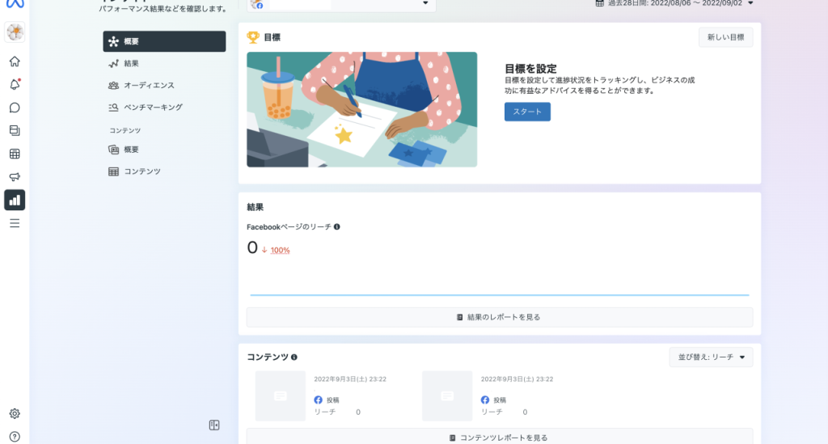Click info icon beside Facebookページのリーチ
This screenshot has height=444, width=828.
point(336,227)
